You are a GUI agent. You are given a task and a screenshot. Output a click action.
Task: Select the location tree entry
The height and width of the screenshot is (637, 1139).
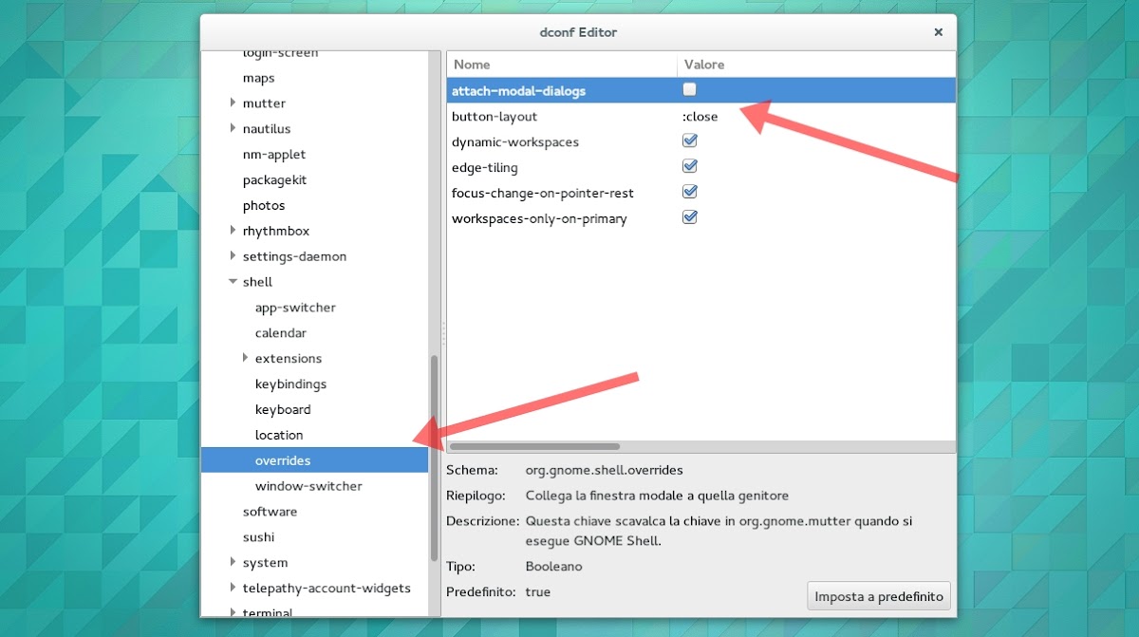279,435
